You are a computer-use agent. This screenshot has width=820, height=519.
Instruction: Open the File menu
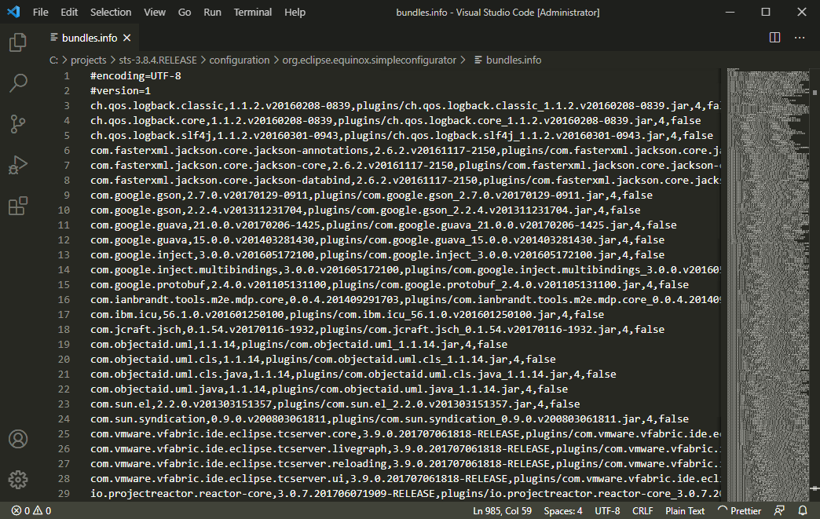(x=40, y=12)
